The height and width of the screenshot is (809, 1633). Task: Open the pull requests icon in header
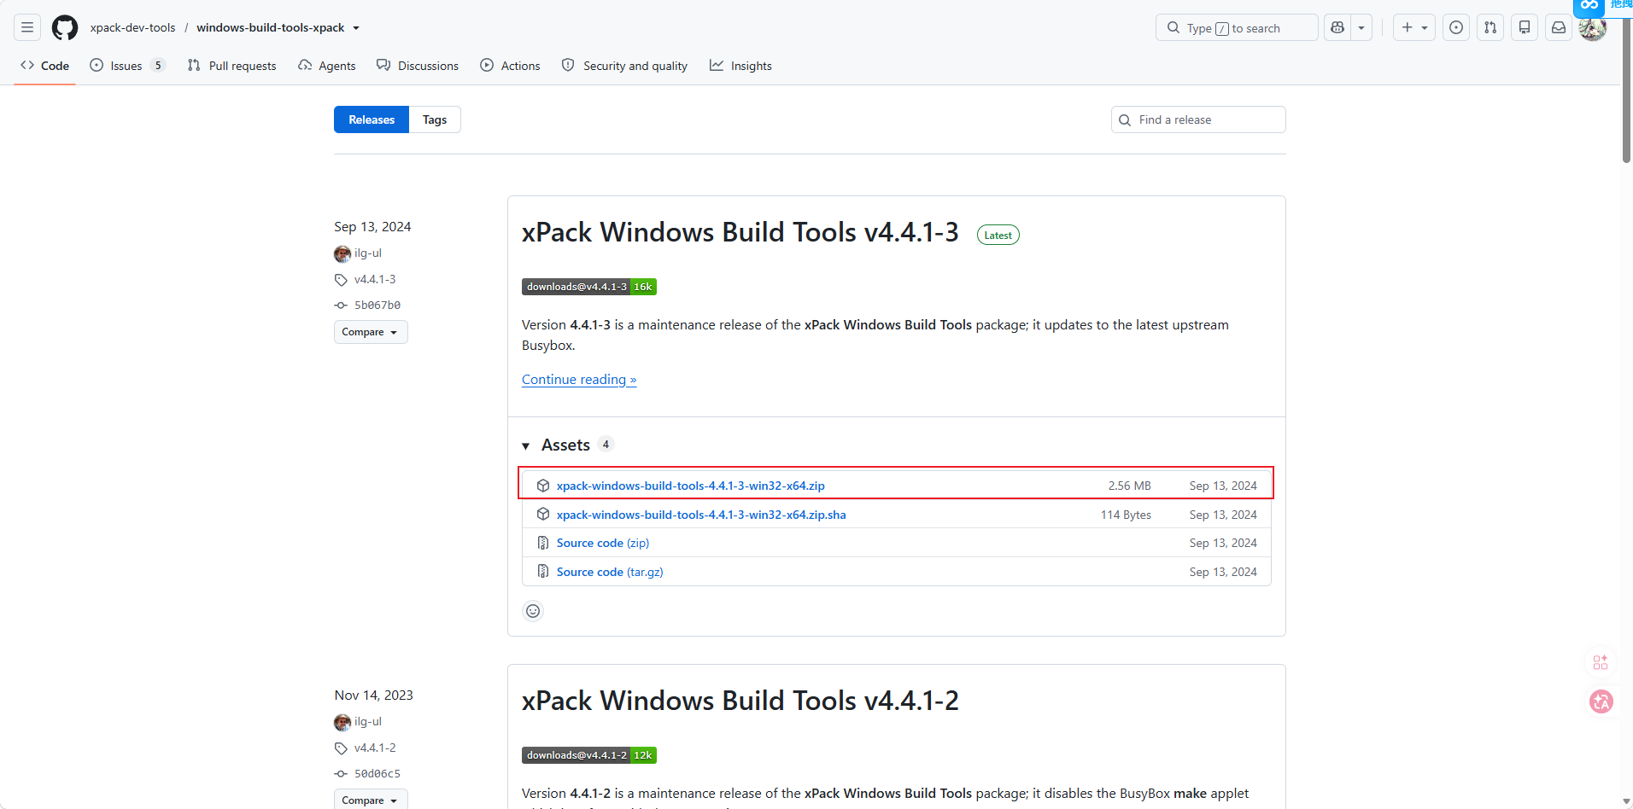tap(1490, 27)
